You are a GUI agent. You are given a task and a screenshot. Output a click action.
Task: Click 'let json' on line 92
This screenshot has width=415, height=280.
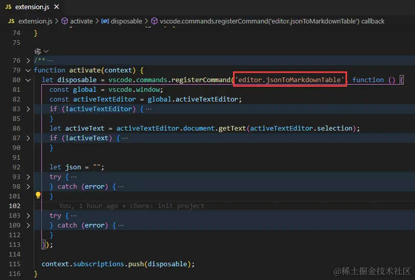[65, 167]
